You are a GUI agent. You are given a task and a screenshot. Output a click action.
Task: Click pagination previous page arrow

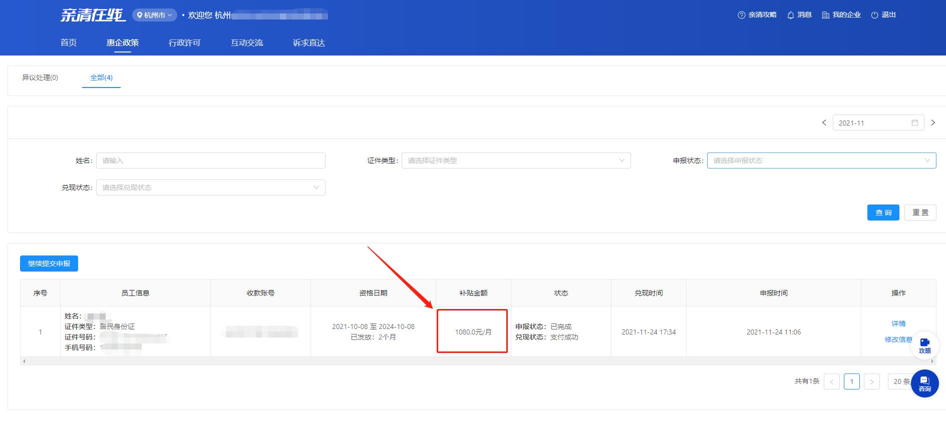pyautogui.click(x=832, y=381)
